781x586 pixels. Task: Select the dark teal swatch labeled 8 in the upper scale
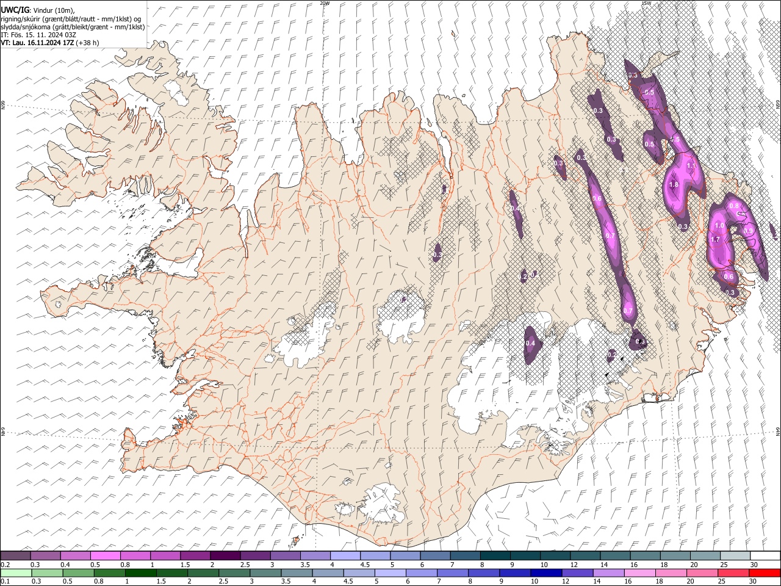tap(495, 556)
